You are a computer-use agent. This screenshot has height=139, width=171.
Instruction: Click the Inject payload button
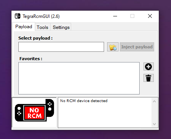coord(137,47)
